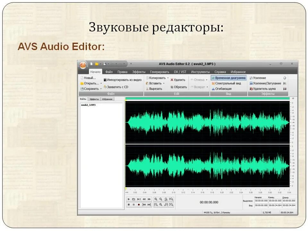308x231 pixels.
Task: Click Открыть to open a file
Action: coord(90,83)
